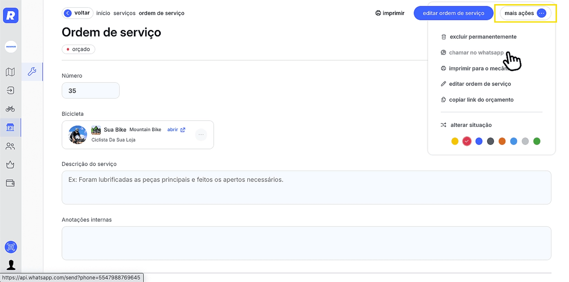Click the cyclist profile photo thumbnail

78,135
